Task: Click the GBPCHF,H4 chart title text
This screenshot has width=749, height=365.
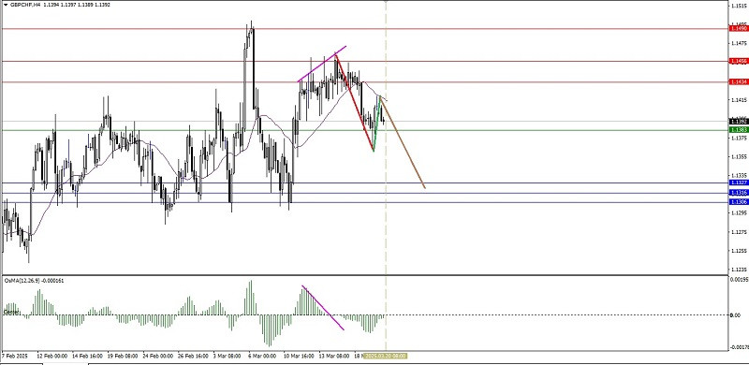Action: [25, 5]
